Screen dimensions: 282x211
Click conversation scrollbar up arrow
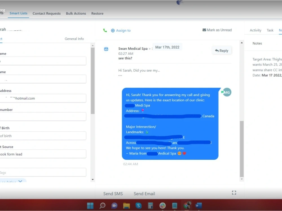pyautogui.click(x=242, y=43)
